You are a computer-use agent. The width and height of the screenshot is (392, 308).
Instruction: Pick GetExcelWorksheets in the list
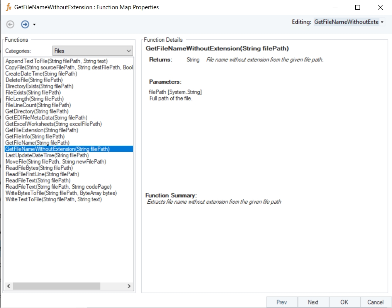point(54,124)
